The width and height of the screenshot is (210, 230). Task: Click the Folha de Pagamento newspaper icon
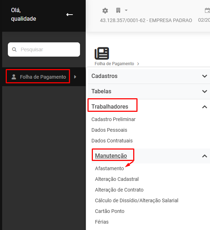[x=102, y=53]
